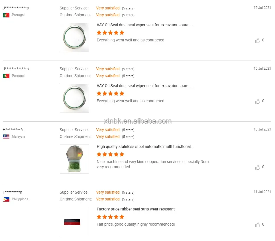The width and height of the screenshot is (275, 241).
Task: Open the oil seal ring thumbnail in top review
Action: coord(74,37)
